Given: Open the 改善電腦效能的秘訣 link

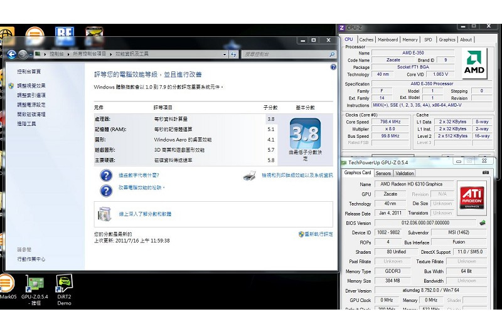Looking at the screenshot, I should pos(141,187).
